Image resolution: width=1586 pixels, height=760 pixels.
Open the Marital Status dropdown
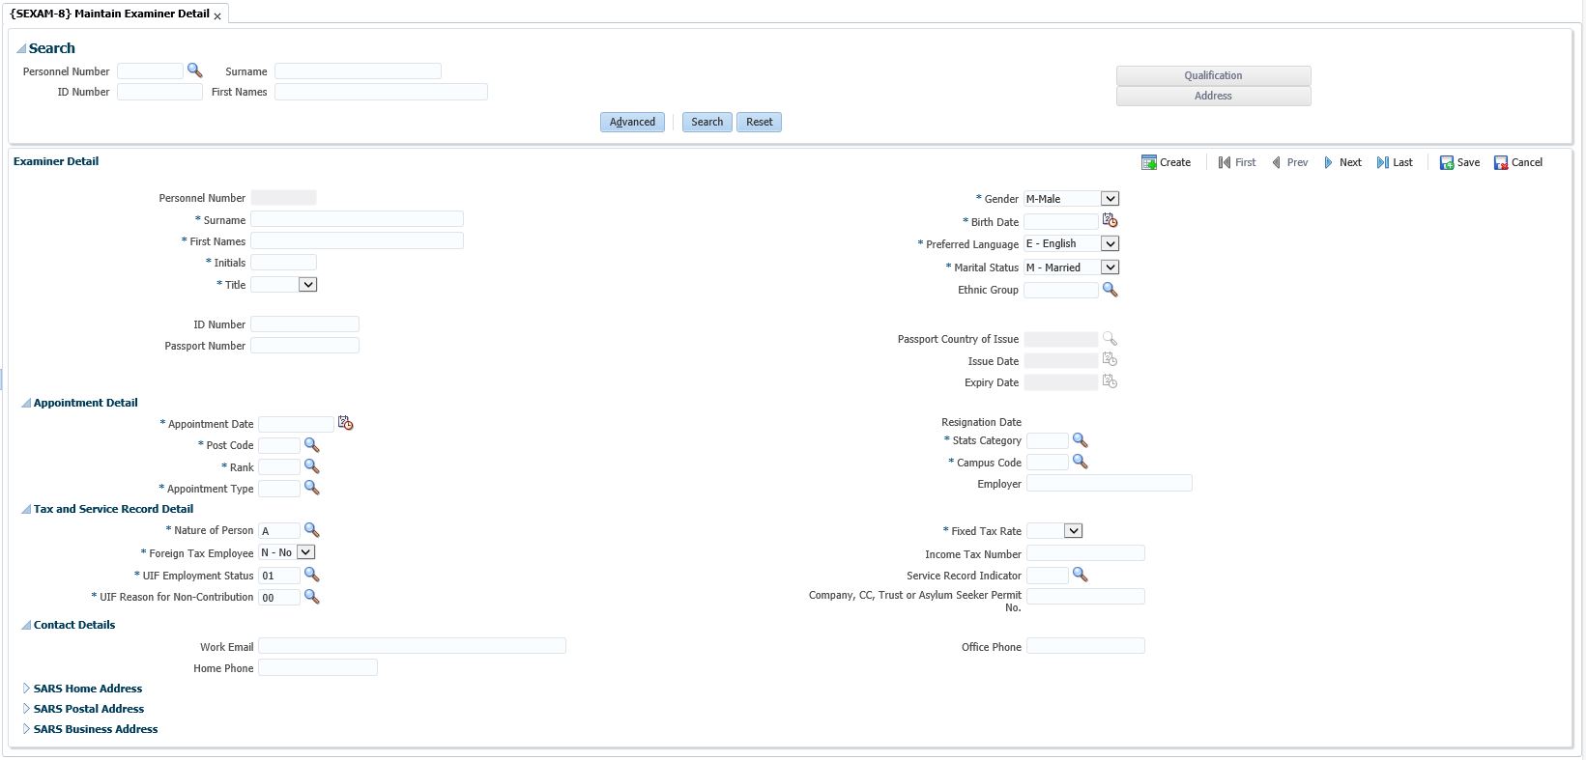[1110, 267]
